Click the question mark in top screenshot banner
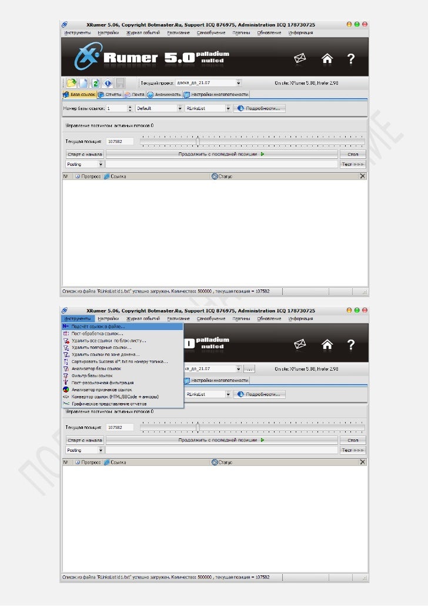 (x=351, y=59)
